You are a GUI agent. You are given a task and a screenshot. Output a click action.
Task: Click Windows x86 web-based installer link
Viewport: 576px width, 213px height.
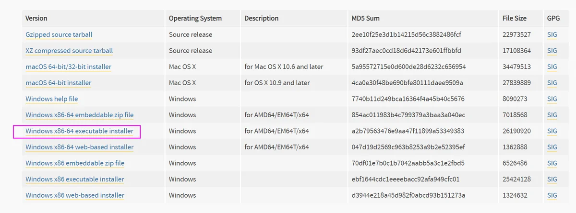coord(75,195)
